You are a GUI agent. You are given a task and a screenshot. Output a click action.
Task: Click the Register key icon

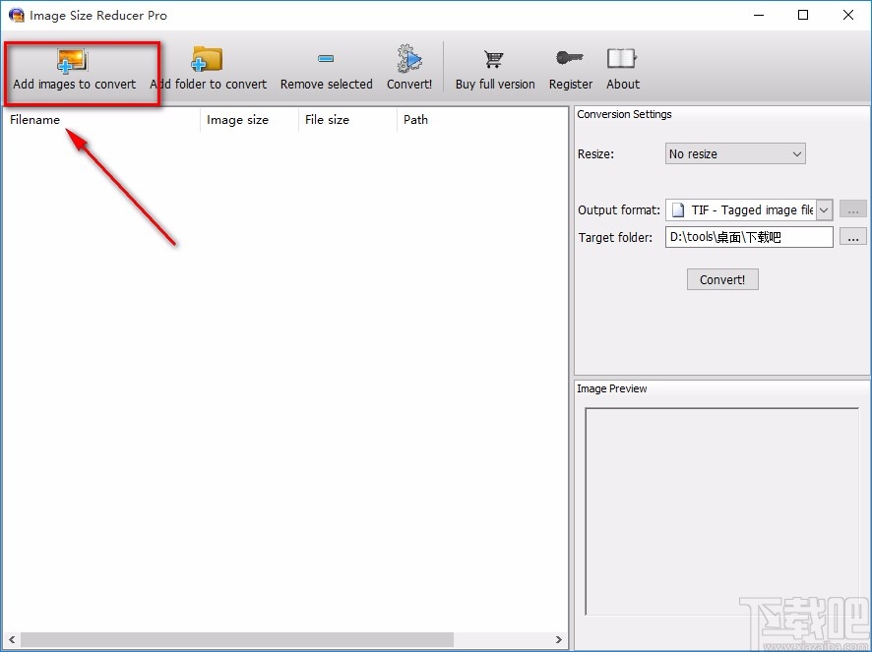point(570,57)
